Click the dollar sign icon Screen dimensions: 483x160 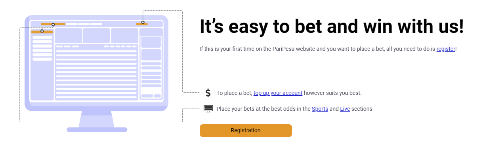tap(208, 93)
